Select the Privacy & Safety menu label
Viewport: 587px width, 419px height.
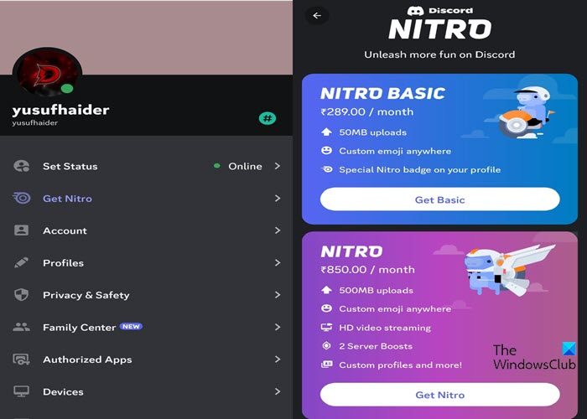(86, 295)
